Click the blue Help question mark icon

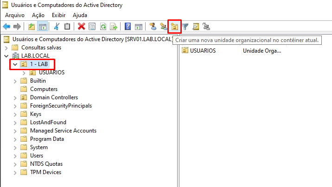(x=128, y=27)
